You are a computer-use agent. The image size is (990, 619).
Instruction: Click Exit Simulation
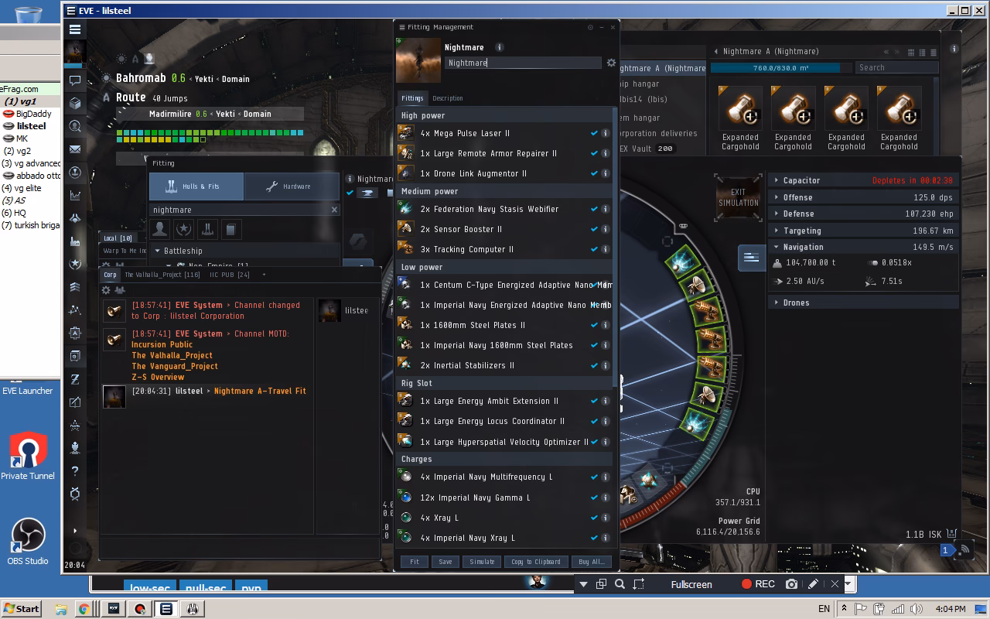(738, 197)
